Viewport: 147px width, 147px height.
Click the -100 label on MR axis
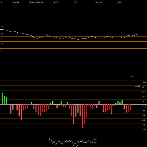point(144,130)
